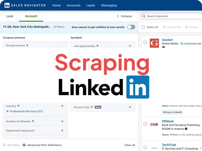Open the Gawker account link
The image size is (202, 151).
[x=167, y=40]
